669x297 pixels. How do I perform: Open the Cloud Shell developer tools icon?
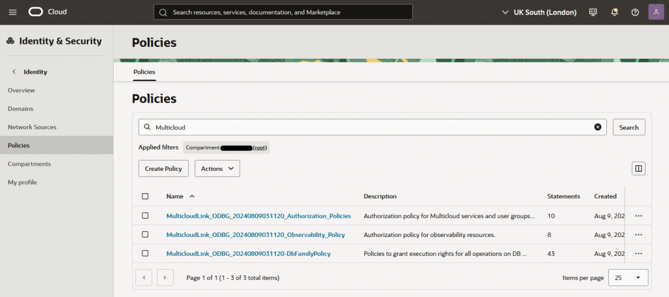point(593,12)
